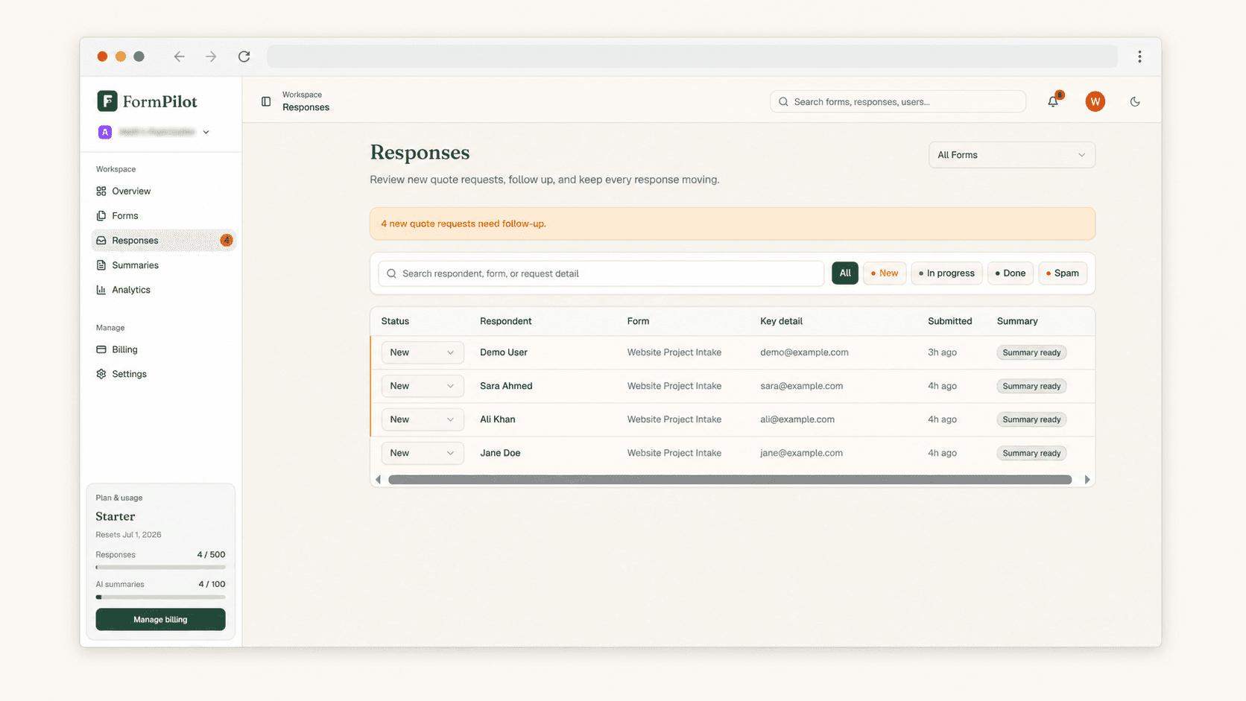Filter by New status
This screenshot has height=701, width=1246.
pos(885,273)
